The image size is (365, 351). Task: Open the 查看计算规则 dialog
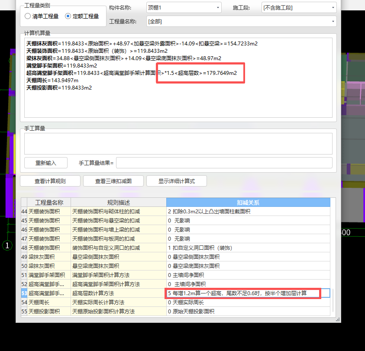[50, 180]
